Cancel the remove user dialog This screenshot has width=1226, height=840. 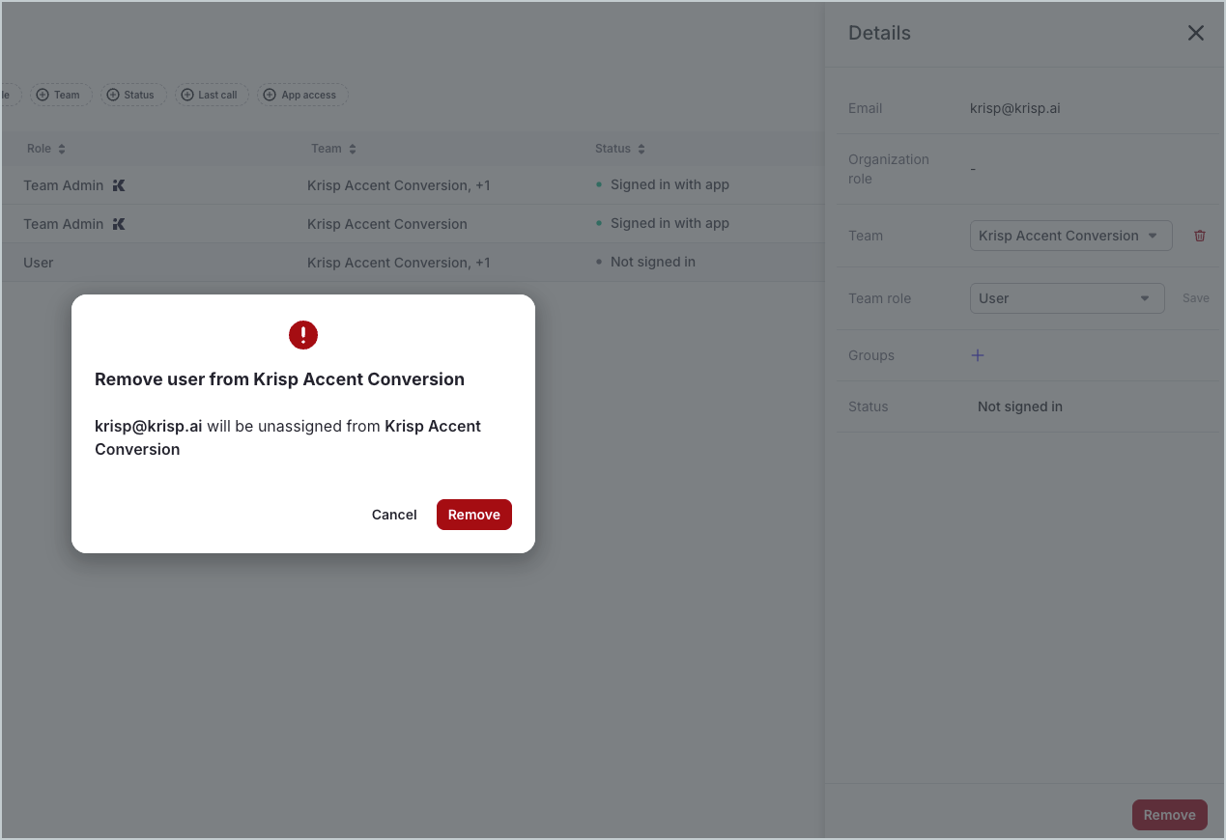point(394,515)
